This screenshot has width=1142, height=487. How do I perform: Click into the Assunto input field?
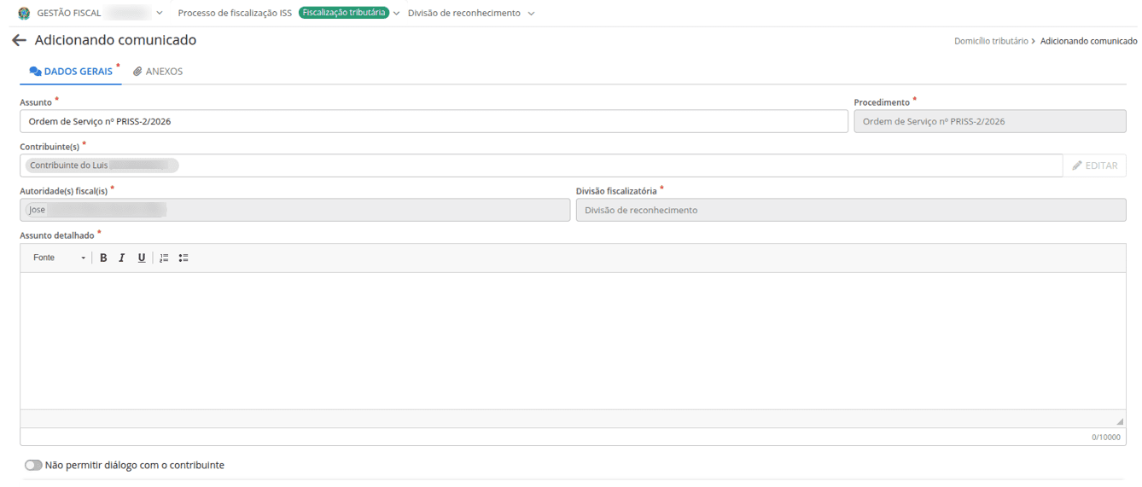(x=434, y=121)
